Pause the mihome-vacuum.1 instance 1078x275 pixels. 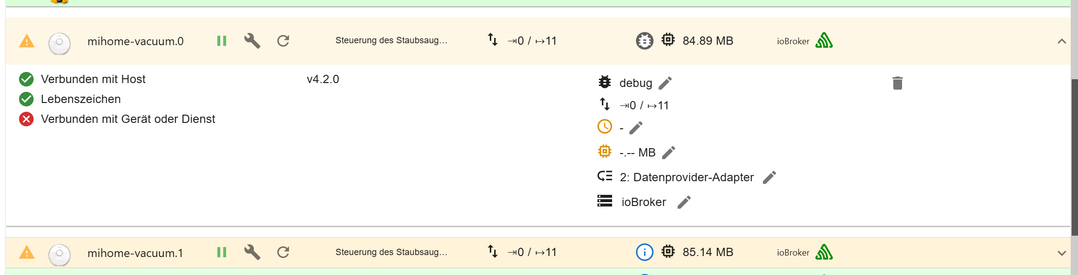[x=222, y=252]
